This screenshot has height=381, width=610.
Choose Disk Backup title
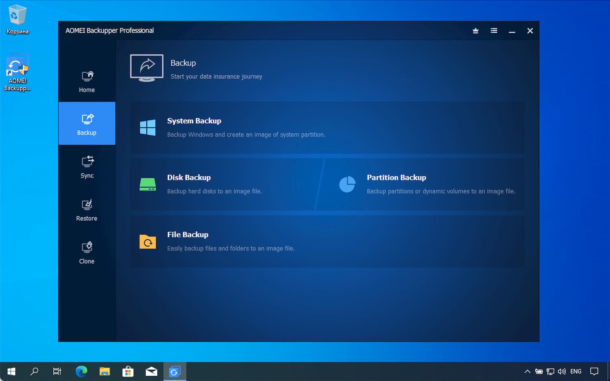point(189,178)
